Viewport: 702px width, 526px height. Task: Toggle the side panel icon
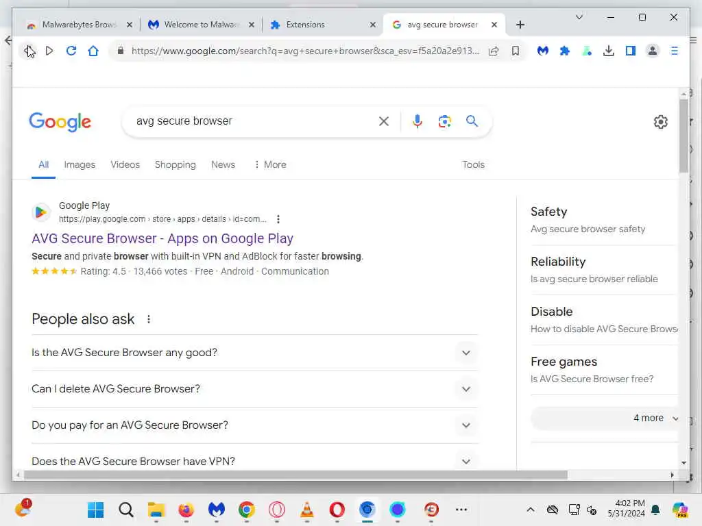click(631, 51)
